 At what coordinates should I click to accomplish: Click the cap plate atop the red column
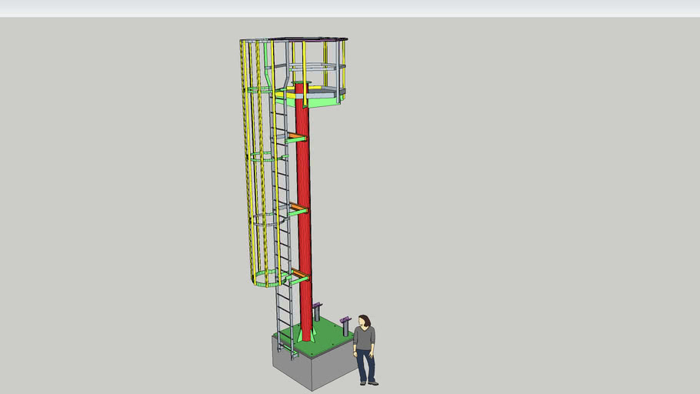(301, 82)
